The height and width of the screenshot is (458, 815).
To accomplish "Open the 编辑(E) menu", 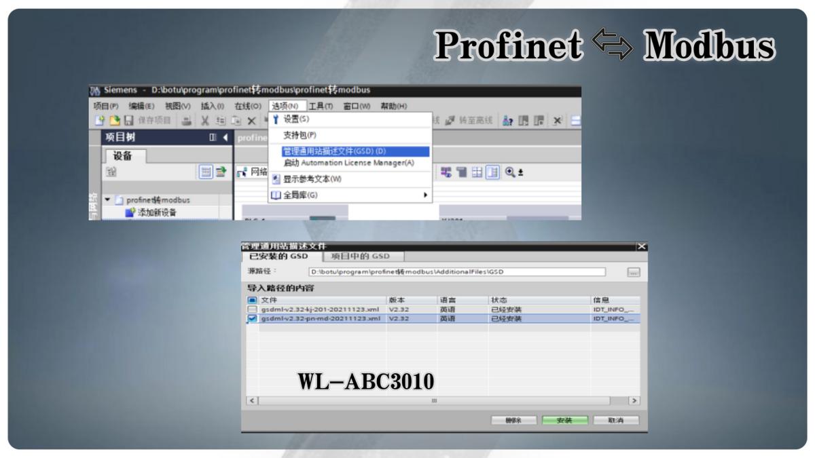I will pyautogui.click(x=141, y=106).
